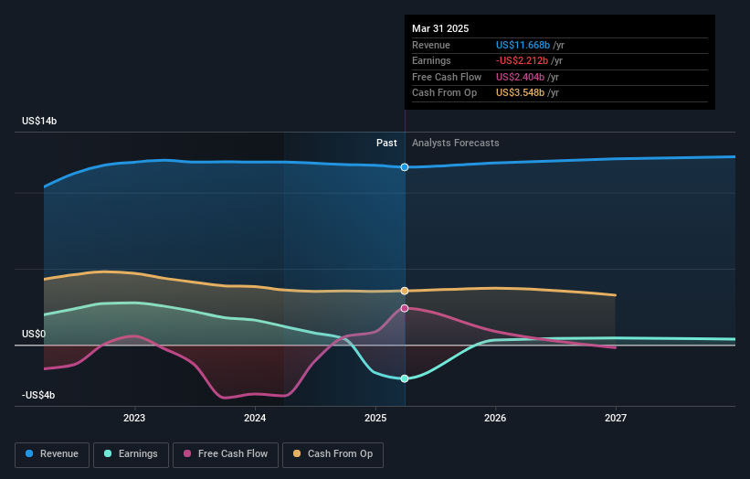Click the pink Free Cash Flow data point
This screenshot has height=479, width=750.
tap(405, 308)
